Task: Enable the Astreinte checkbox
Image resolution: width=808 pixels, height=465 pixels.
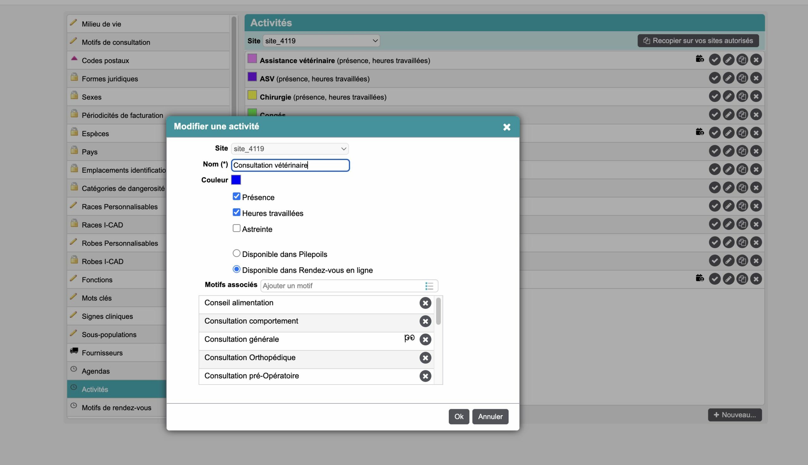Action: pyautogui.click(x=236, y=228)
